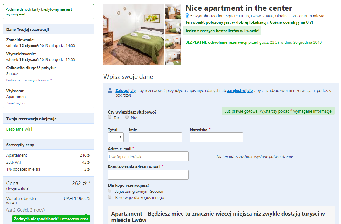Click the '1% podatek miejski' row
The width and height of the screenshot is (341, 224).
[x=48, y=169]
